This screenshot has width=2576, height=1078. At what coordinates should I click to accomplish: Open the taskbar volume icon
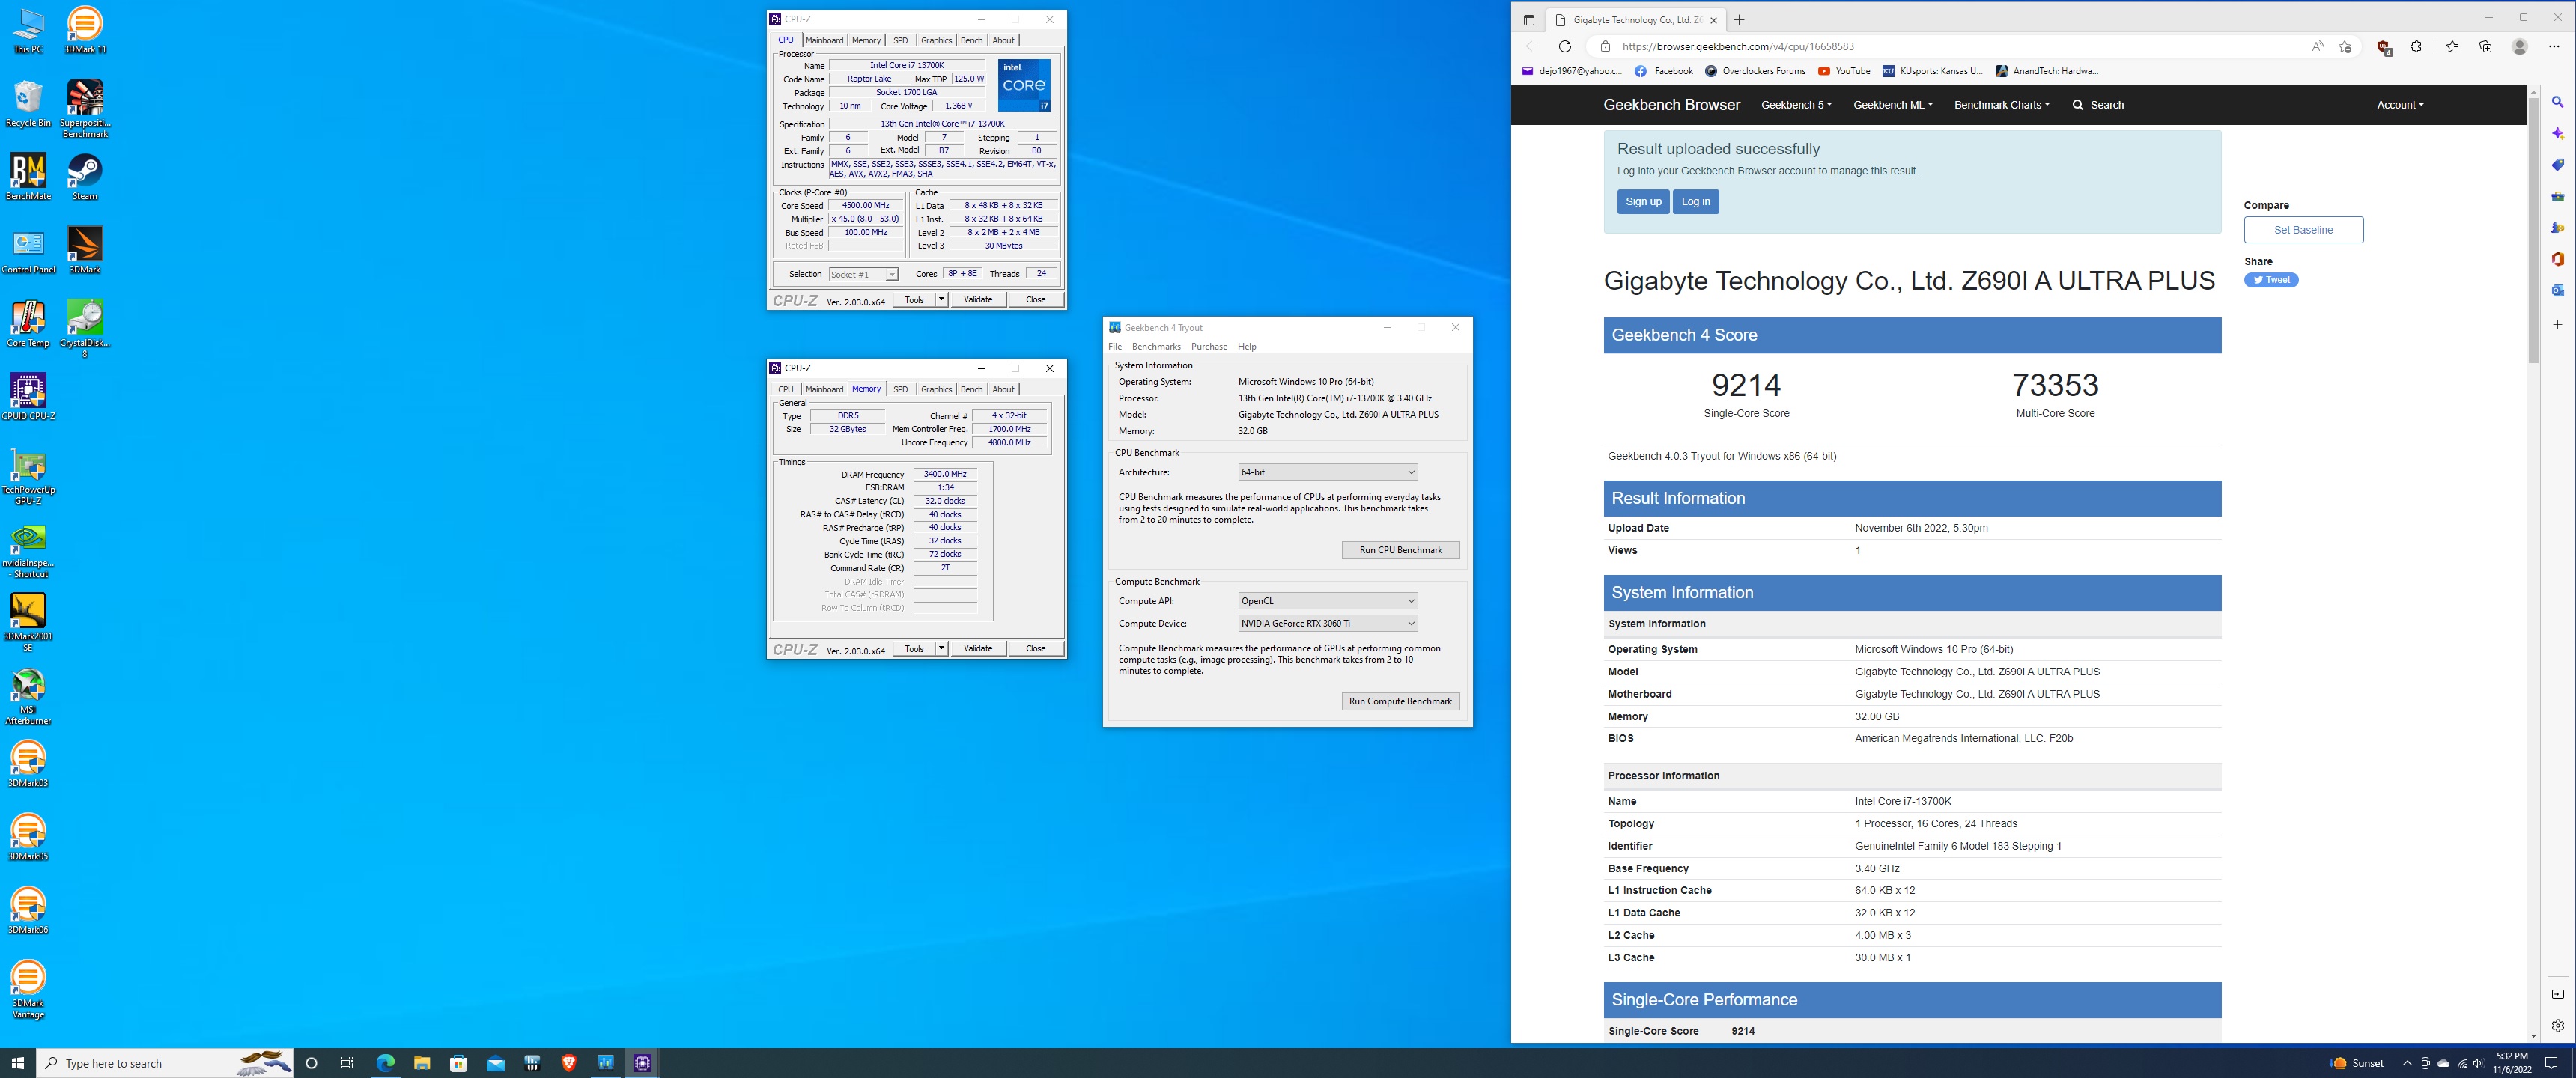coord(2478,1063)
